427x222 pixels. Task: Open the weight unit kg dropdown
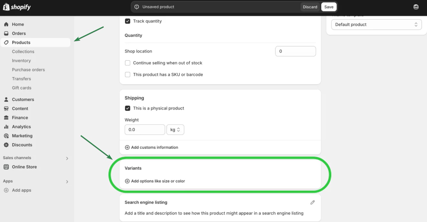175,130
